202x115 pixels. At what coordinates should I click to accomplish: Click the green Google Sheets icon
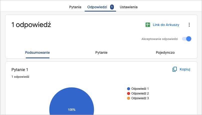pos(148,25)
